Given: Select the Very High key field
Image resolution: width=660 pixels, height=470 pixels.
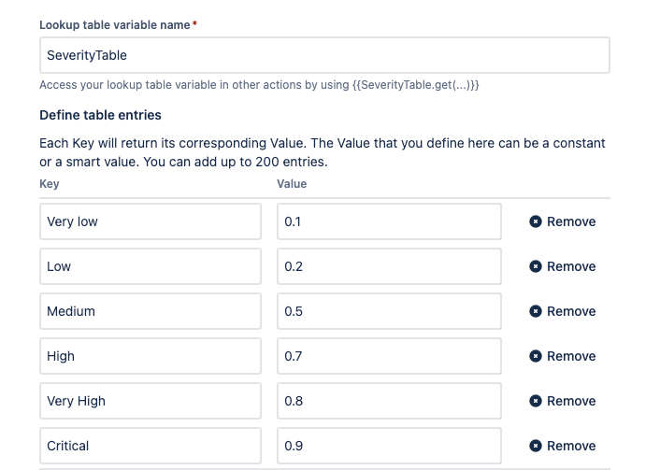Looking at the screenshot, I should 151,401.
